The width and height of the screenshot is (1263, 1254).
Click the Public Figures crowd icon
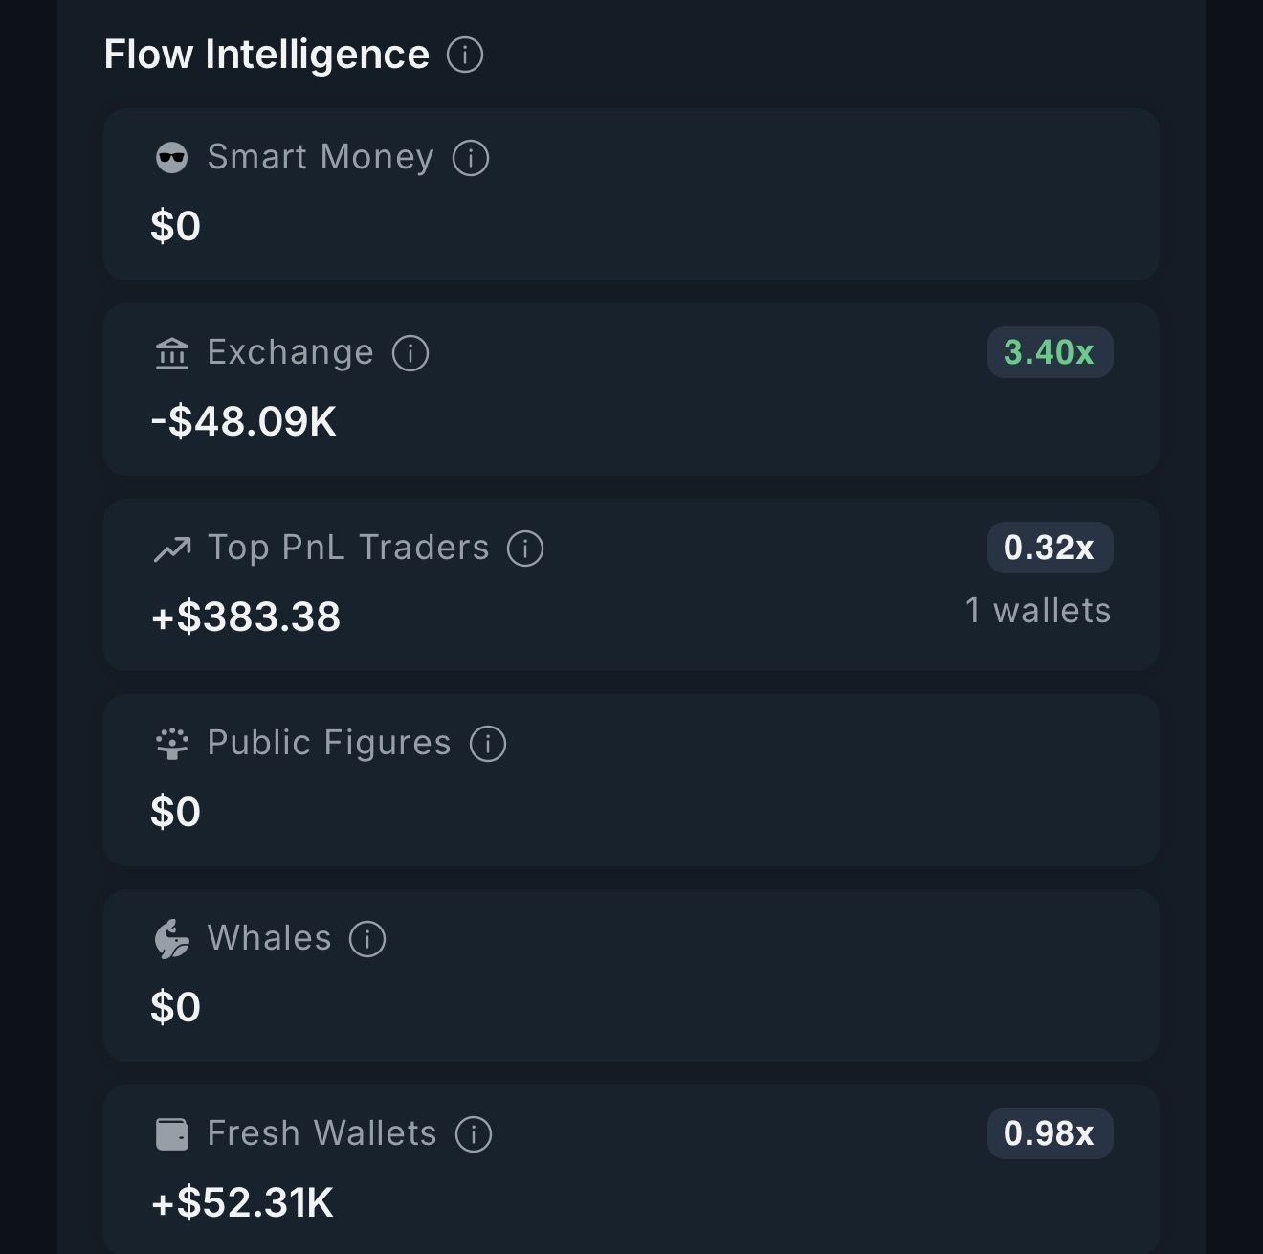[x=172, y=744]
